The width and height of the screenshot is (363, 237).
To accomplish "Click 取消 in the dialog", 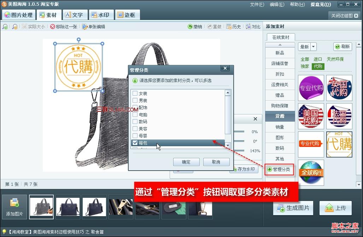I will [216, 162].
